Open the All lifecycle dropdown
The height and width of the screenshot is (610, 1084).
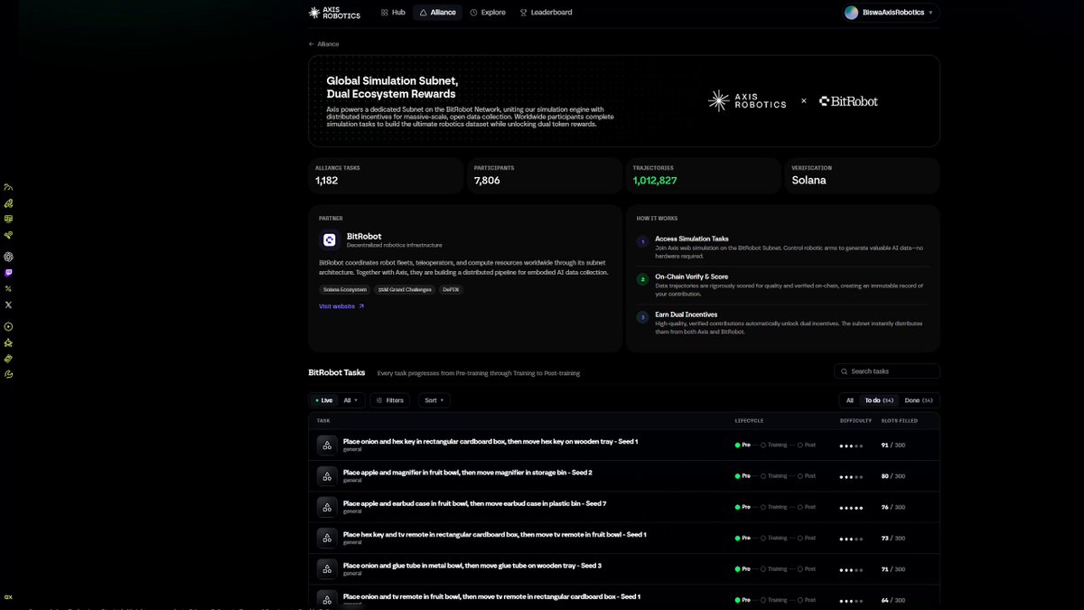[x=350, y=400]
